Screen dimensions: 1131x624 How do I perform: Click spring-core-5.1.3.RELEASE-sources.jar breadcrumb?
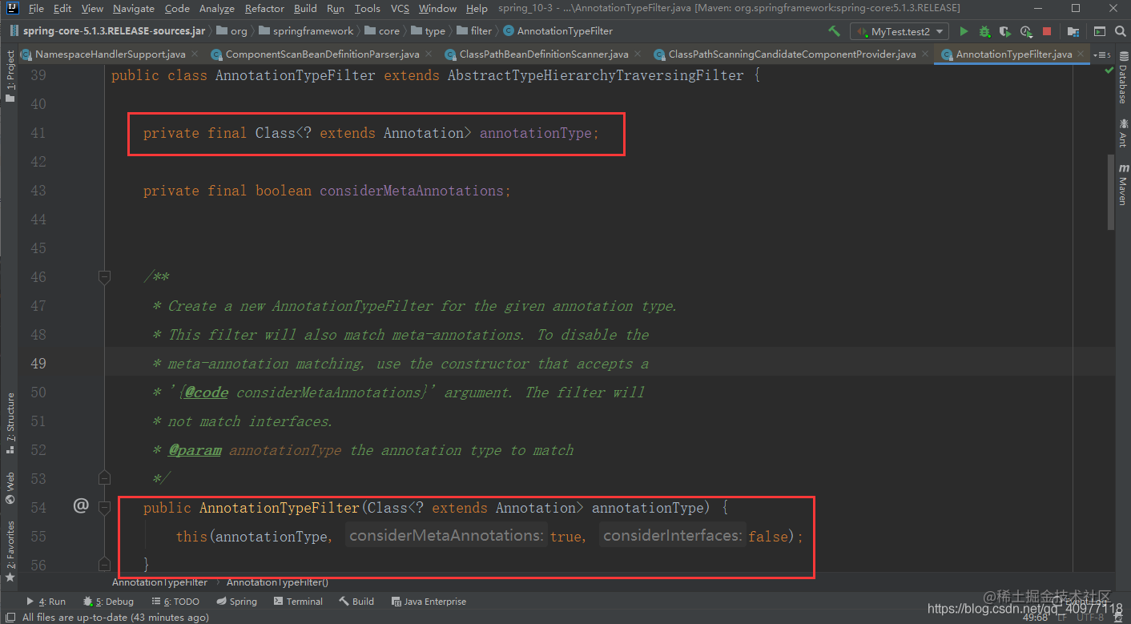(x=107, y=31)
